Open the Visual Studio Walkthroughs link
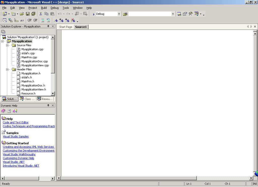 coord(19,155)
